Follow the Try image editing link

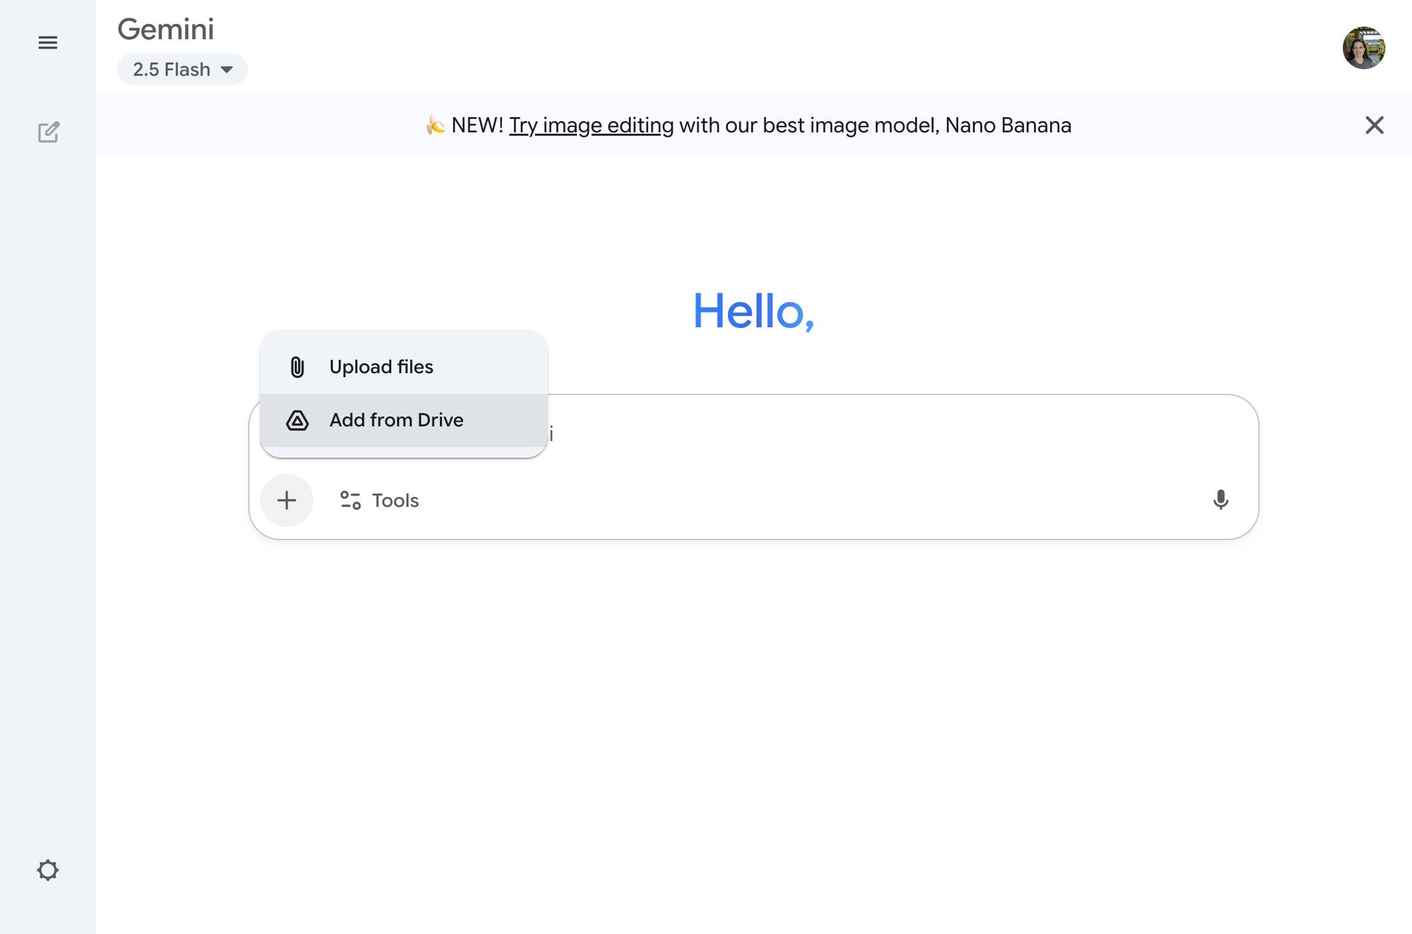[x=591, y=125]
